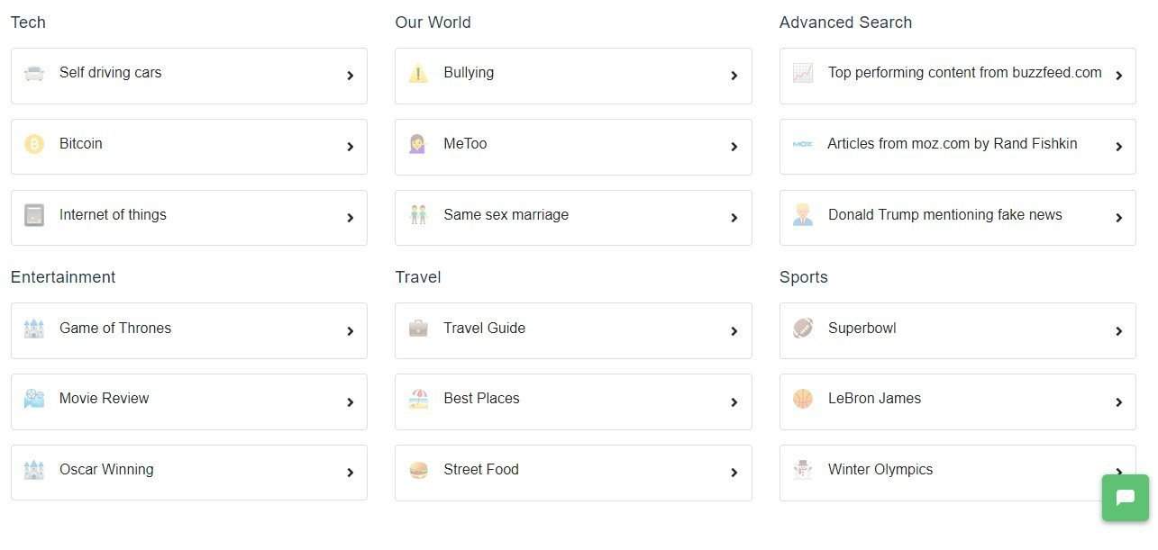Click the football icon beside Superbowl
This screenshot has height=550, width=1158.
click(801, 328)
